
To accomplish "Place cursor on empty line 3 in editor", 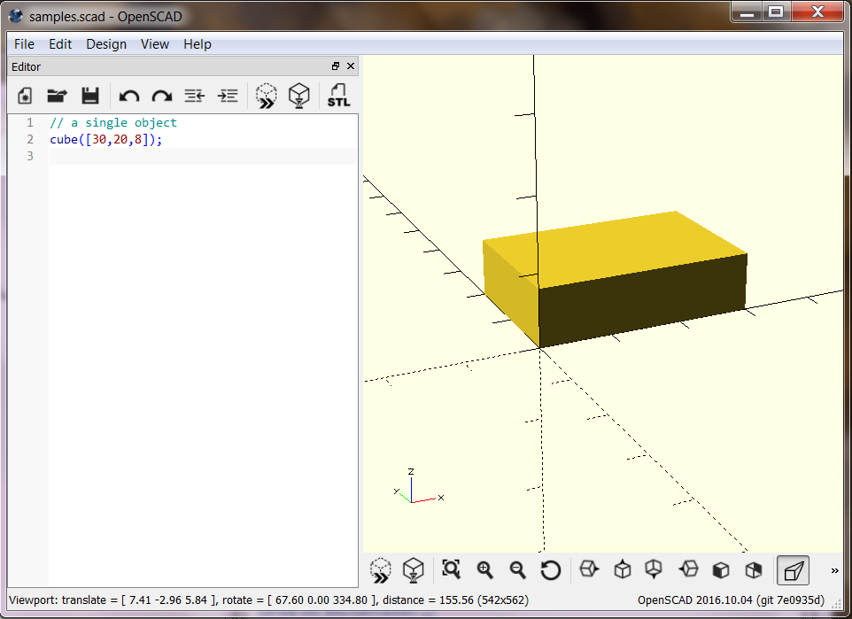I will point(203,156).
